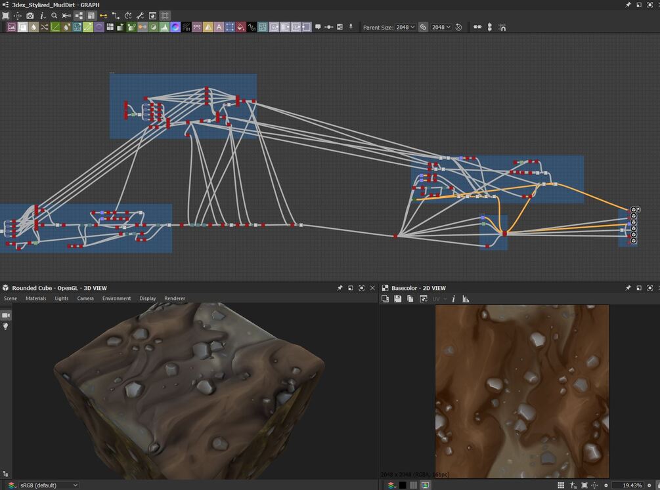Toggle the grid display icon in graph toolbar
Viewport: 660px width, 490px height.
pyautogui.click(x=165, y=16)
